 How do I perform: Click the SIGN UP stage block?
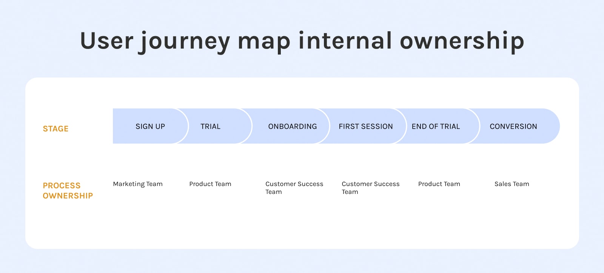[150, 127]
